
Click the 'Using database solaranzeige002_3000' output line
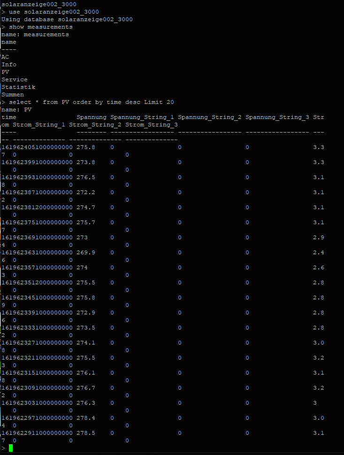pos(67,19)
